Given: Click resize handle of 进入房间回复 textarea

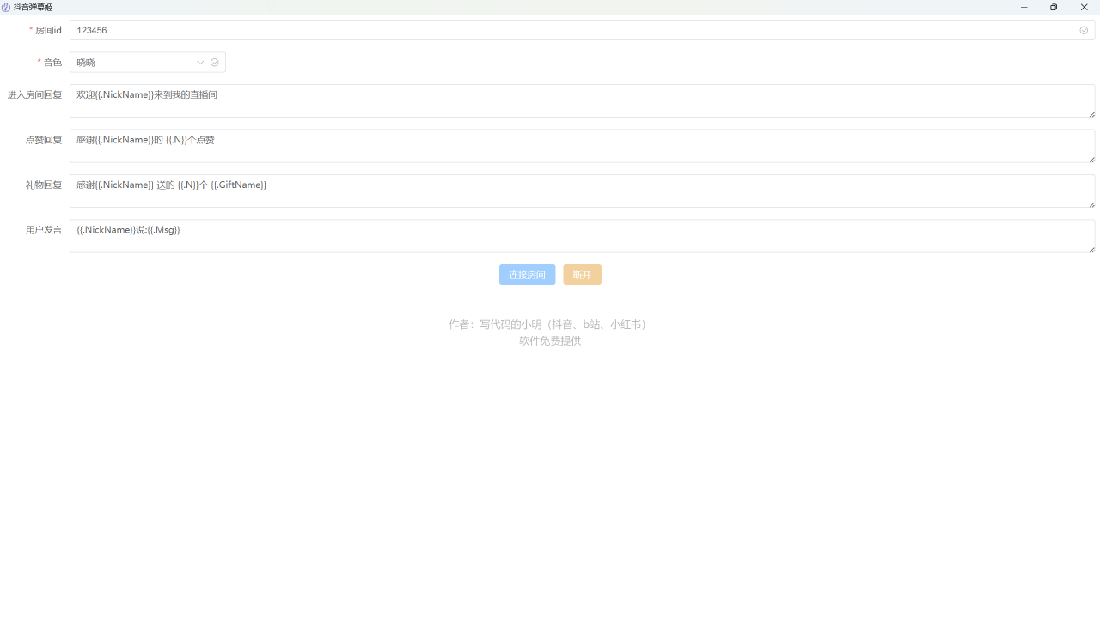Looking at the screenshot, I should (x=1091, y=113).
